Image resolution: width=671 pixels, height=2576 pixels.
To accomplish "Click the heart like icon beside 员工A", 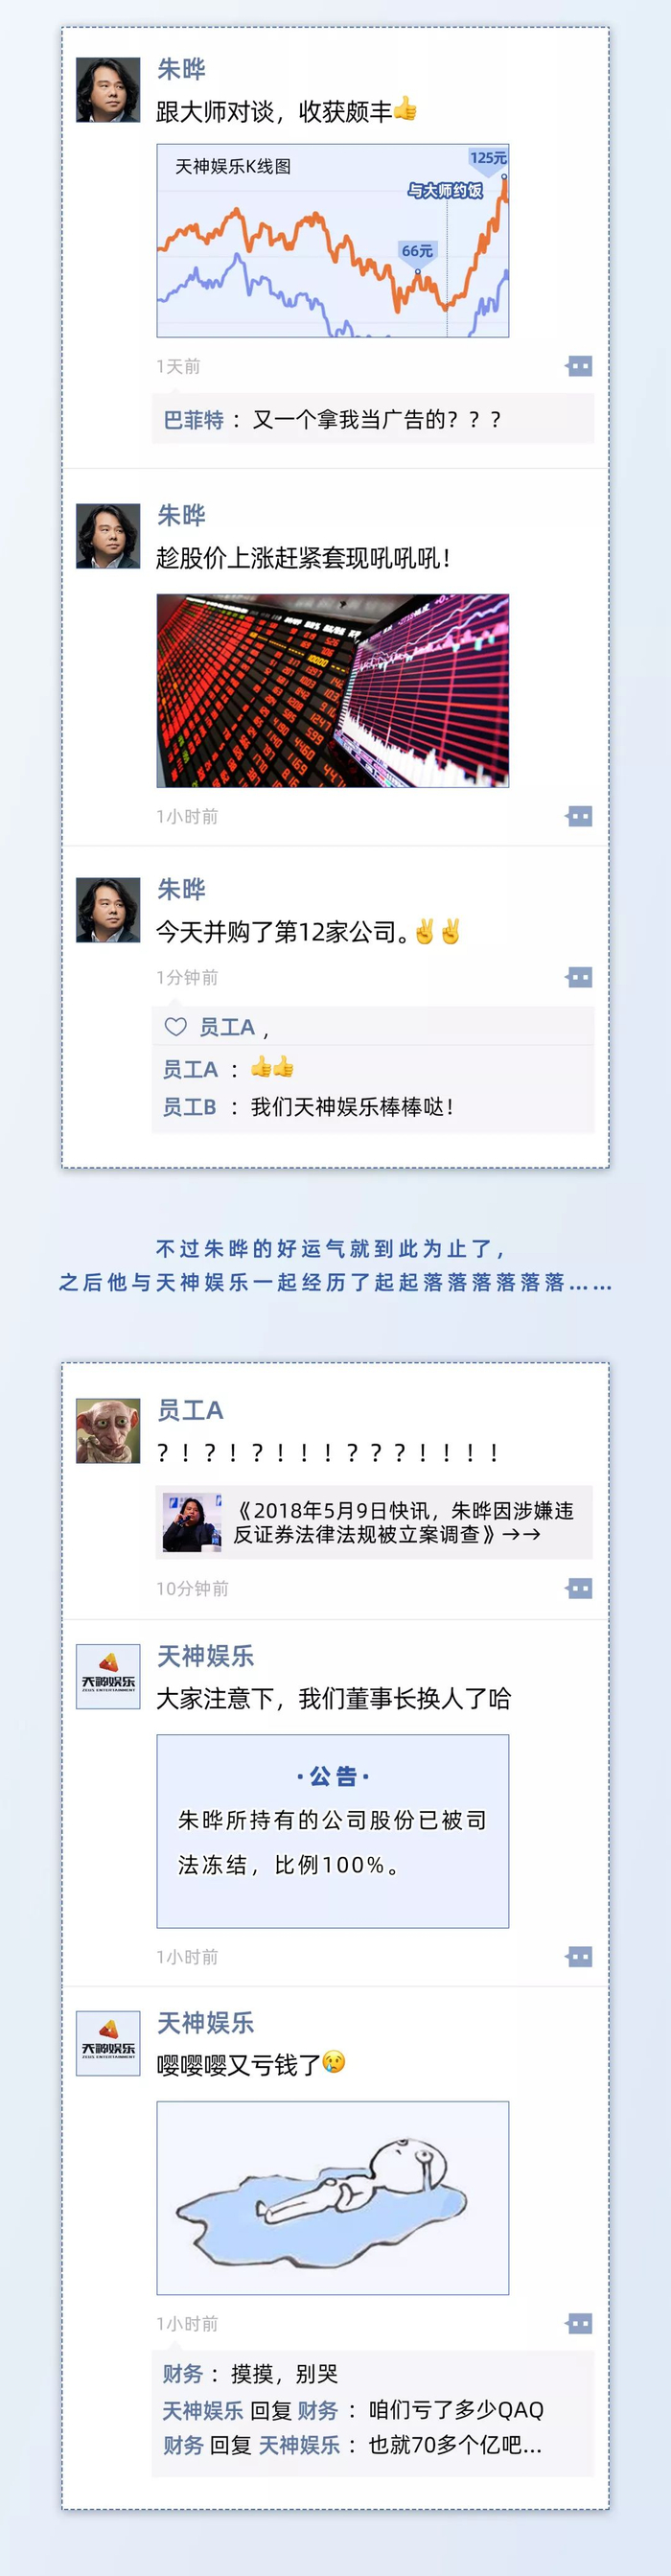I will coord(176,1026).
